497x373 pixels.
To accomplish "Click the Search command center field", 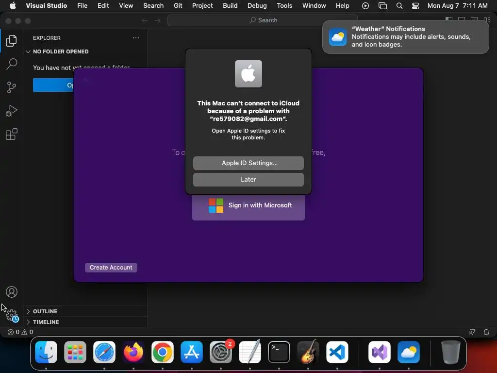I will (x=263, y=20).
